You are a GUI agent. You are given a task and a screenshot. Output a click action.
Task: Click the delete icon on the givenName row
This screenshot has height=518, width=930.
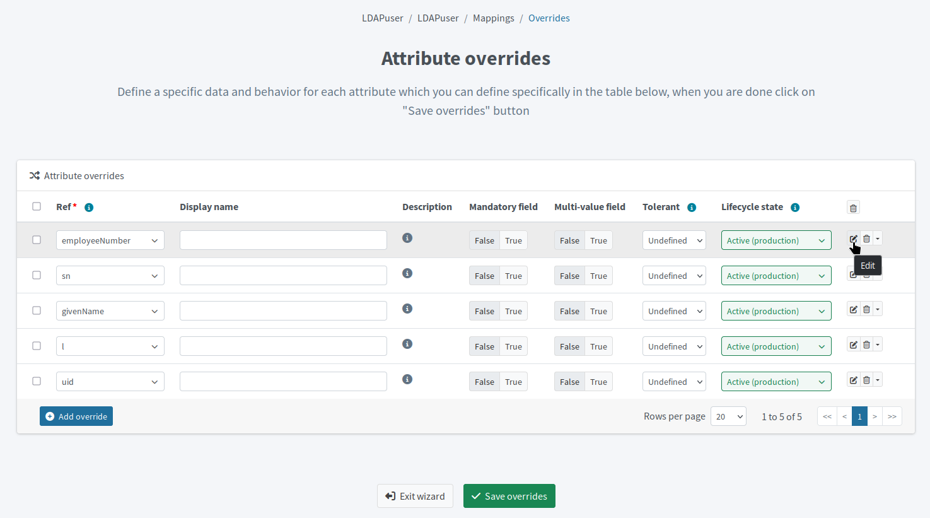click(x=866, y=309)
